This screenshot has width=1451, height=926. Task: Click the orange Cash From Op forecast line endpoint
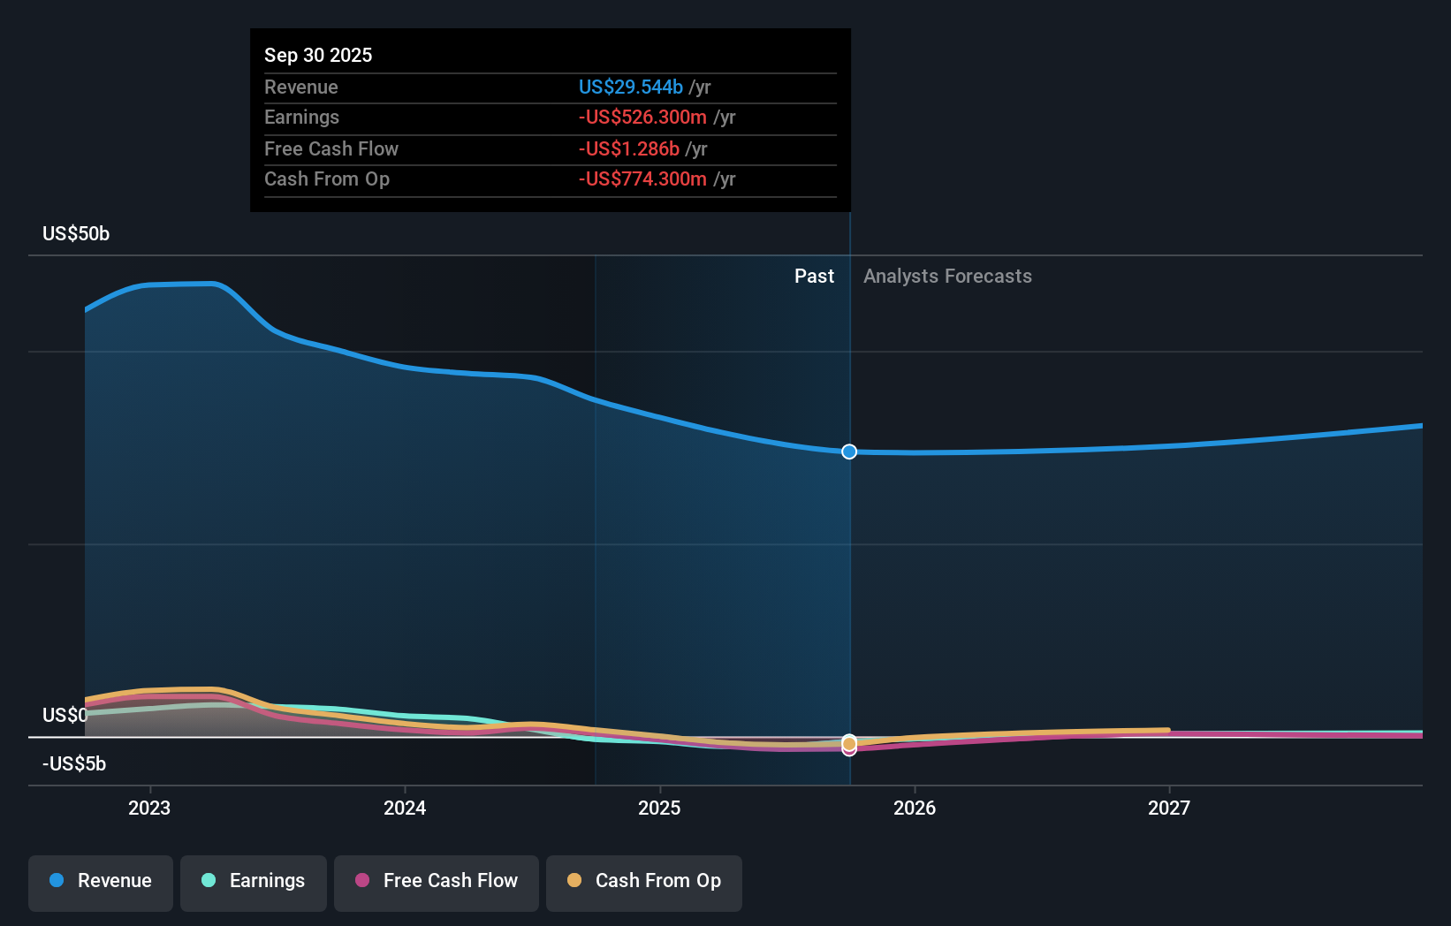tap(1168, 730)
